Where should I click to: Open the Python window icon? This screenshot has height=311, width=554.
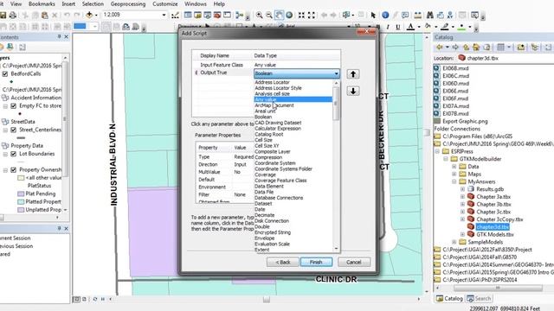(227, 15)
